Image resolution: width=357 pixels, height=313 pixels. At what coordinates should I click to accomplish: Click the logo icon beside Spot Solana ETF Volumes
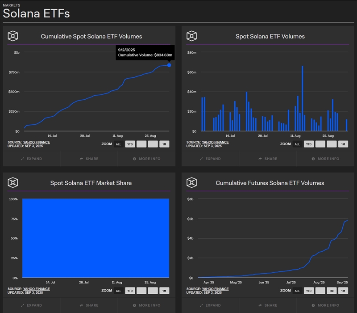[x=192, y=36]
